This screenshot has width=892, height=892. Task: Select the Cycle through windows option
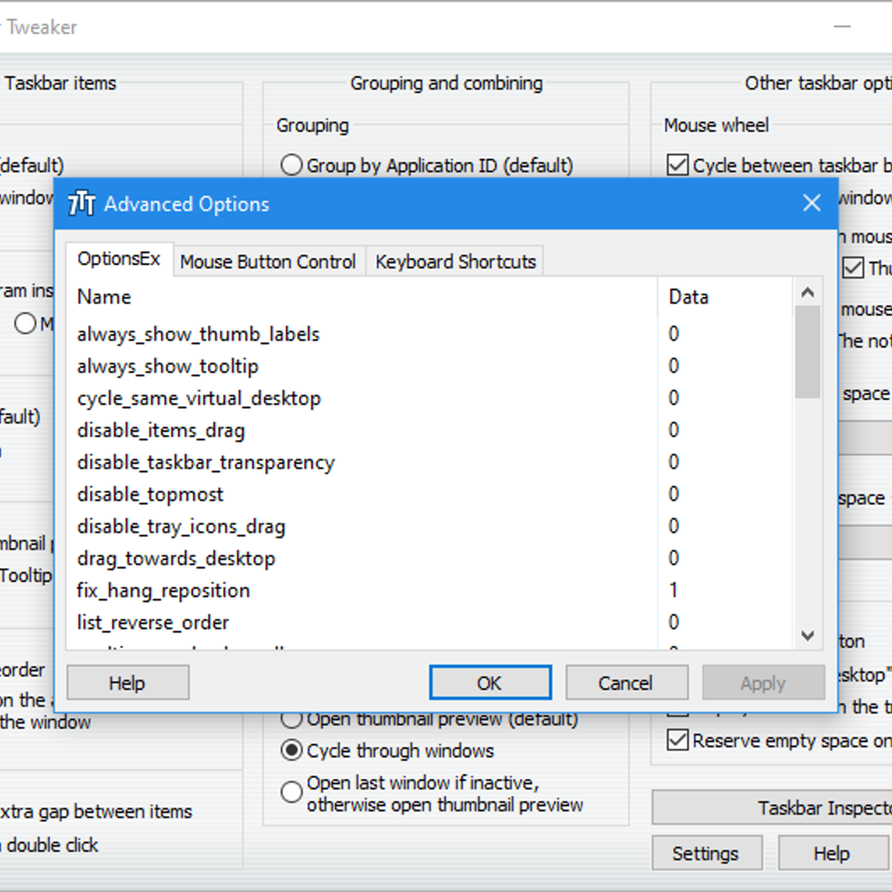(x=291, y=750)
